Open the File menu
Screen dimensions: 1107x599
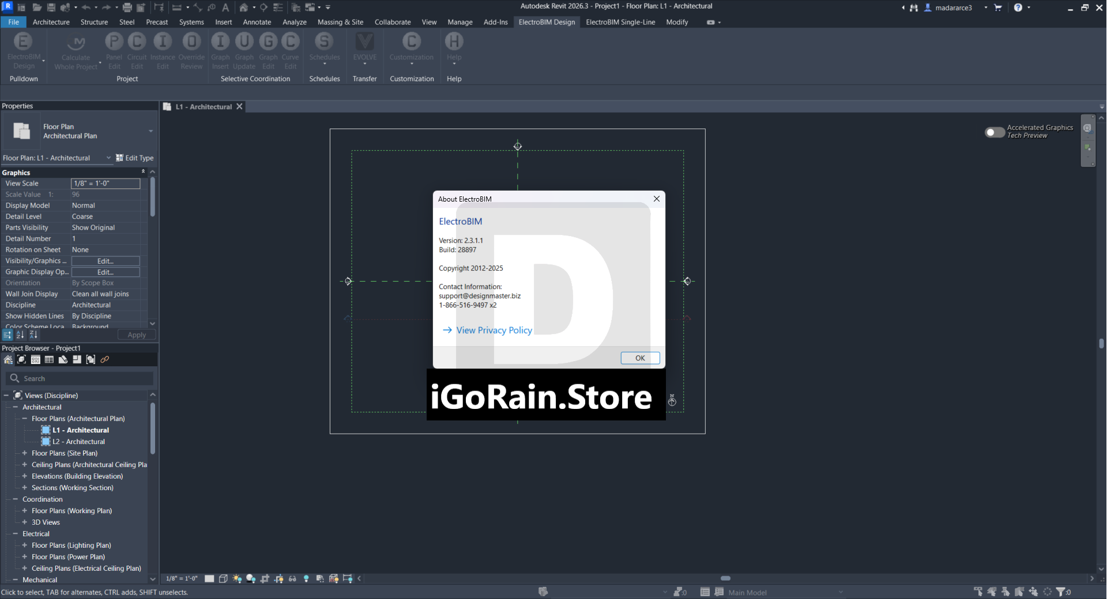(13, 22)
